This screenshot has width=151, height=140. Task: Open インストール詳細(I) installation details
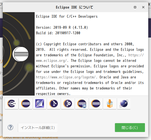38,128
